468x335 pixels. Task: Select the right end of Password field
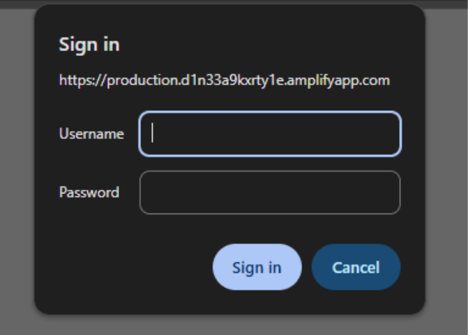(391, 193)
